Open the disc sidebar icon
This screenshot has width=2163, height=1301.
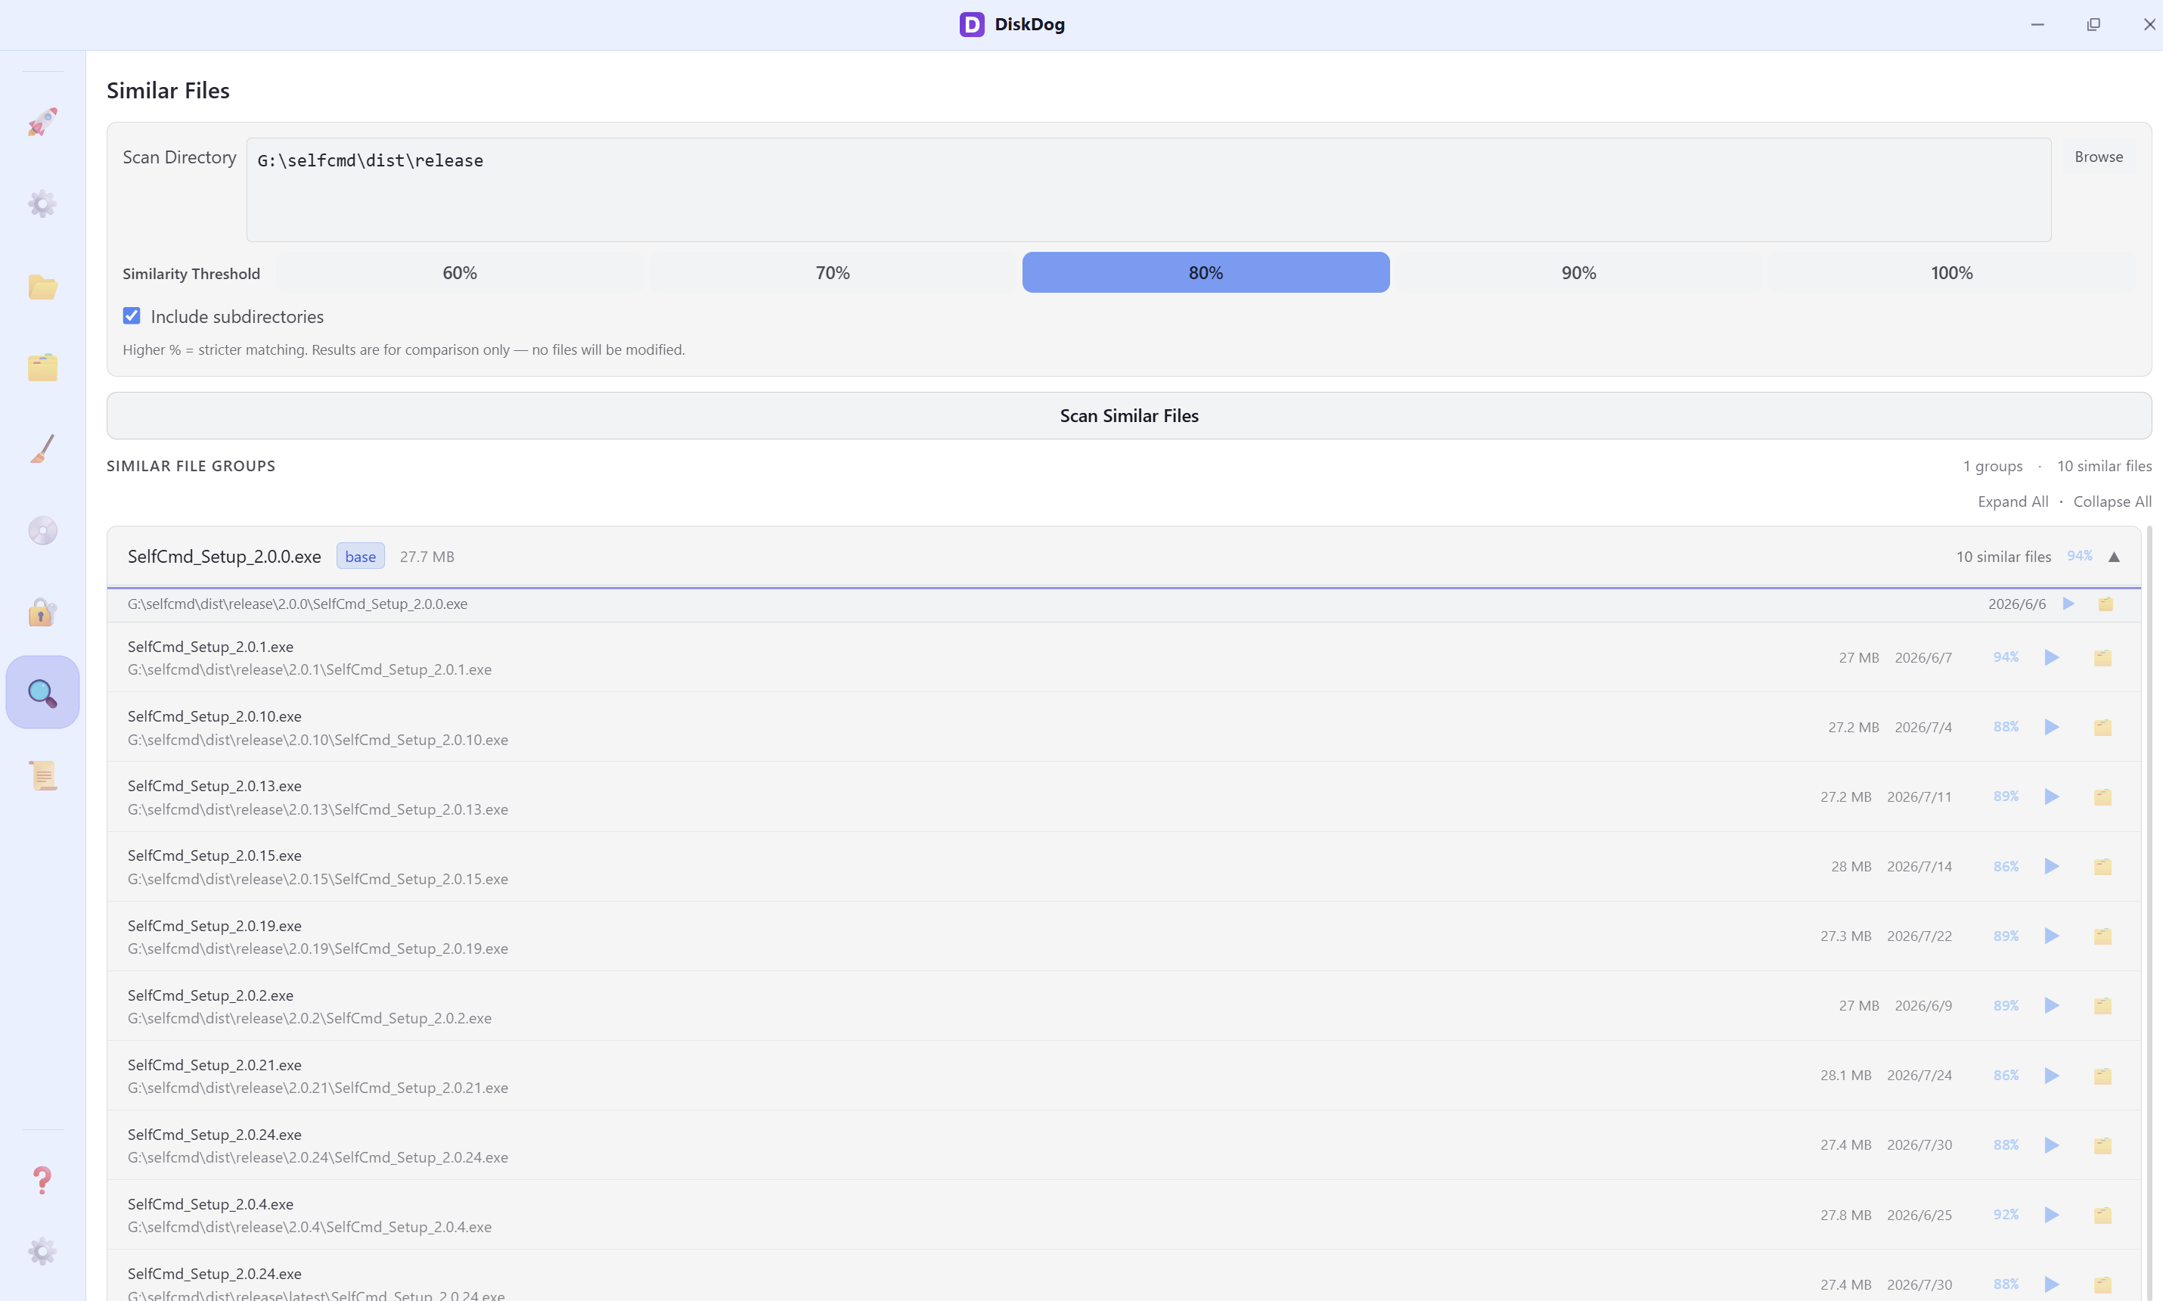pyautogui.click(x=42, y=530)
